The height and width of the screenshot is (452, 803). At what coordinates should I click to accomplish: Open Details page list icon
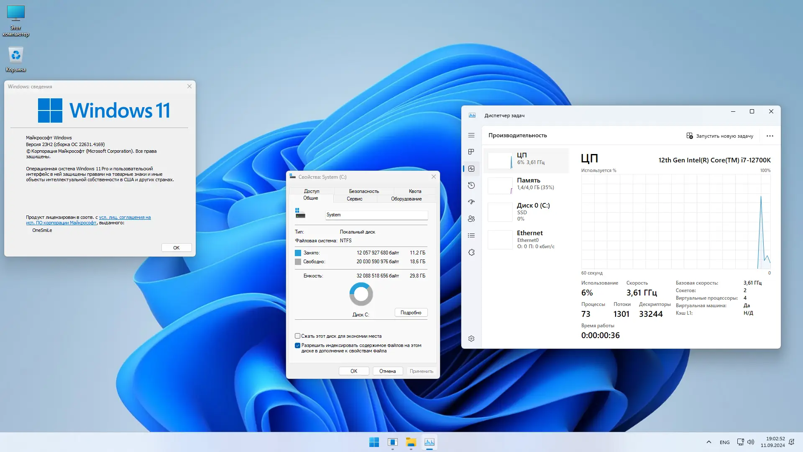pos(471,236)
